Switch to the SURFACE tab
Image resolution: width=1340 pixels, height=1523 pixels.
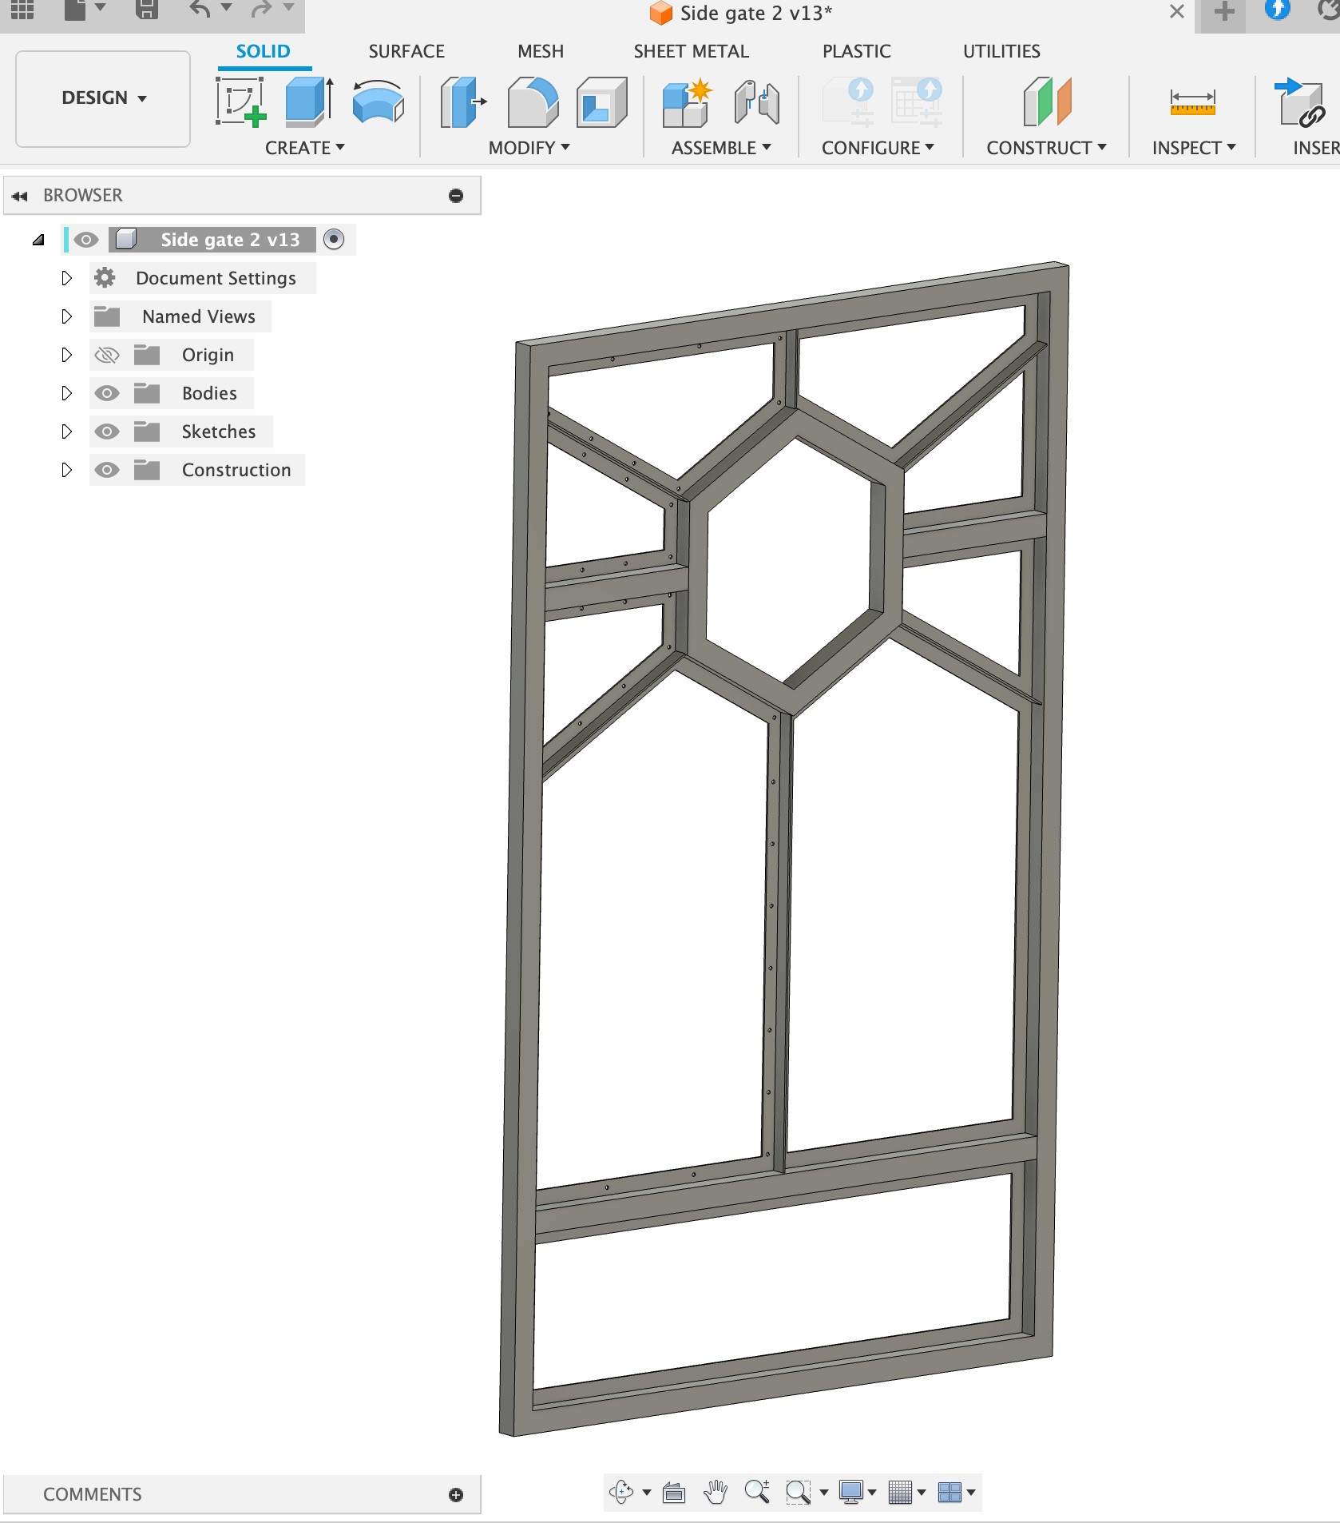click(406, 51)
